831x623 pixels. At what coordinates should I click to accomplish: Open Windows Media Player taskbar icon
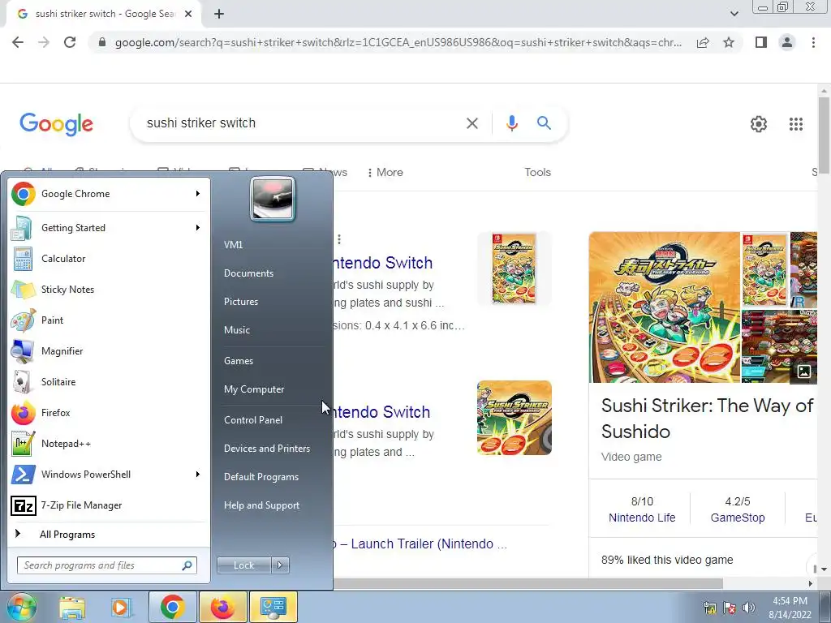pos(120,607)
